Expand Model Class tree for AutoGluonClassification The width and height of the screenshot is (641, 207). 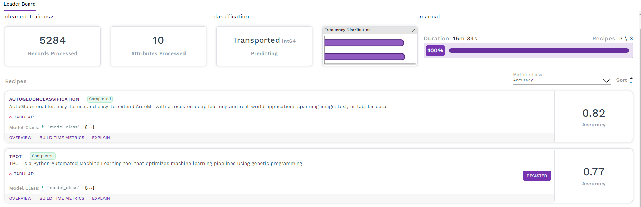coord(43,127)
